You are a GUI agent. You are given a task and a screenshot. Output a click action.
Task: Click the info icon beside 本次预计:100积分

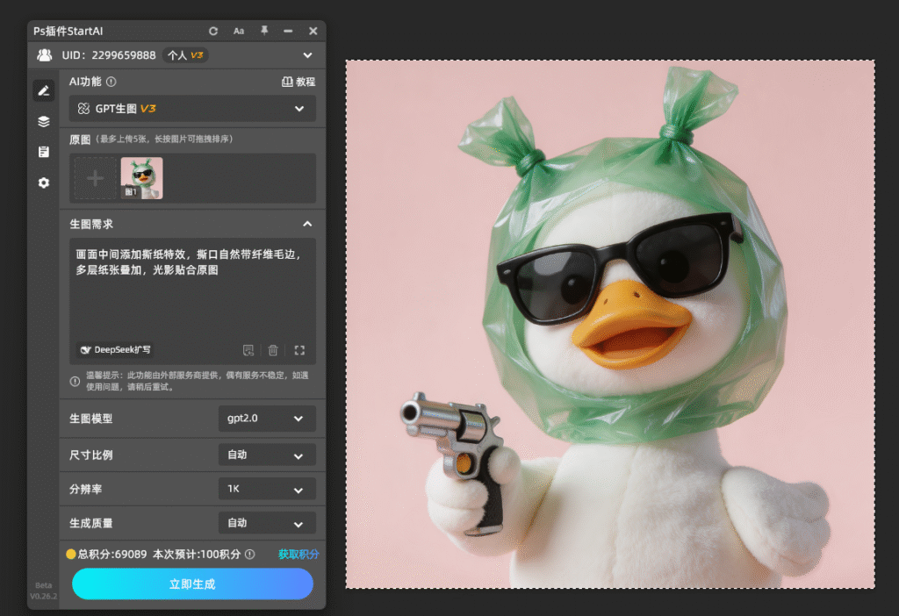coord(250,554)
